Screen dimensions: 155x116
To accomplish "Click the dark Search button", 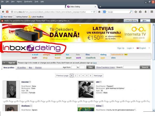I will (145, 67).
